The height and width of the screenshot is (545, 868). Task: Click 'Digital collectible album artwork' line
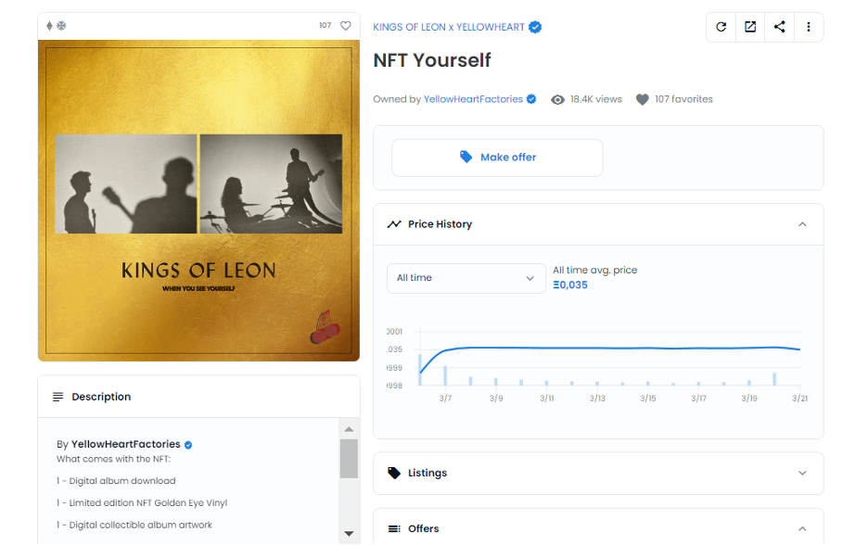point(134,526)
